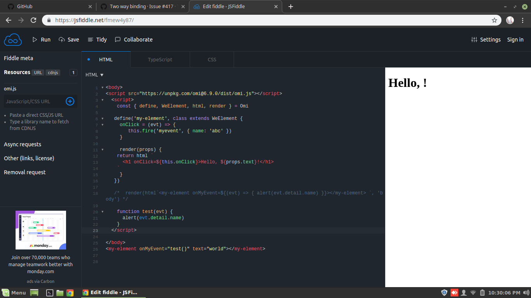Sign in to JSFiddle

coord(515,39)
